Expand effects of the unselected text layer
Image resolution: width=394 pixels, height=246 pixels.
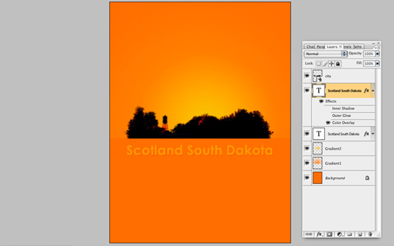point(373,134)
